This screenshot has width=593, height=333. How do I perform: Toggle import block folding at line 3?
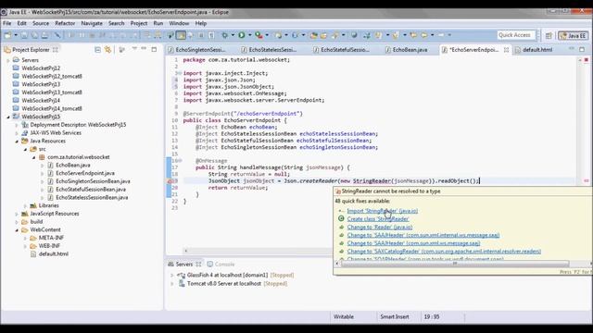click(x=179, y=73)
